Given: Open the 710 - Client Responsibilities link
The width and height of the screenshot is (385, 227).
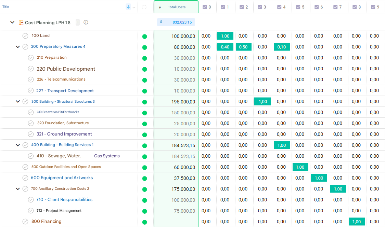Looking at the screenshot, I should point(64,200).
